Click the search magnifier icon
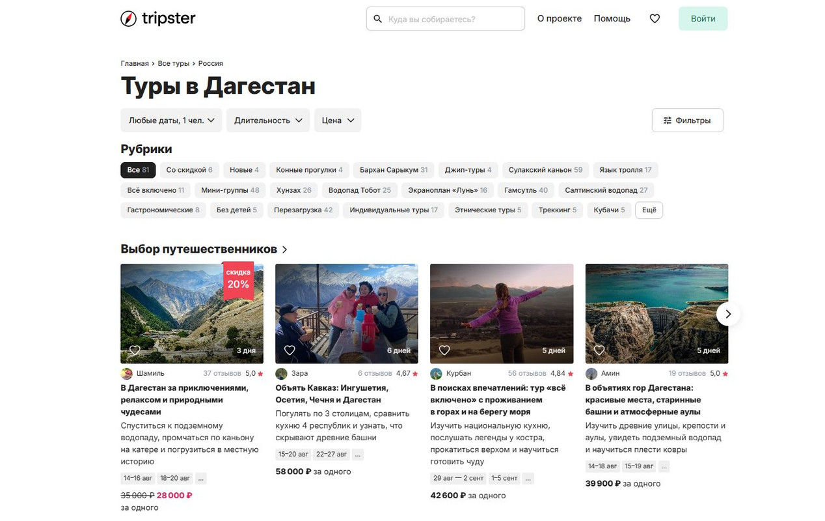 tap(377, 19)
